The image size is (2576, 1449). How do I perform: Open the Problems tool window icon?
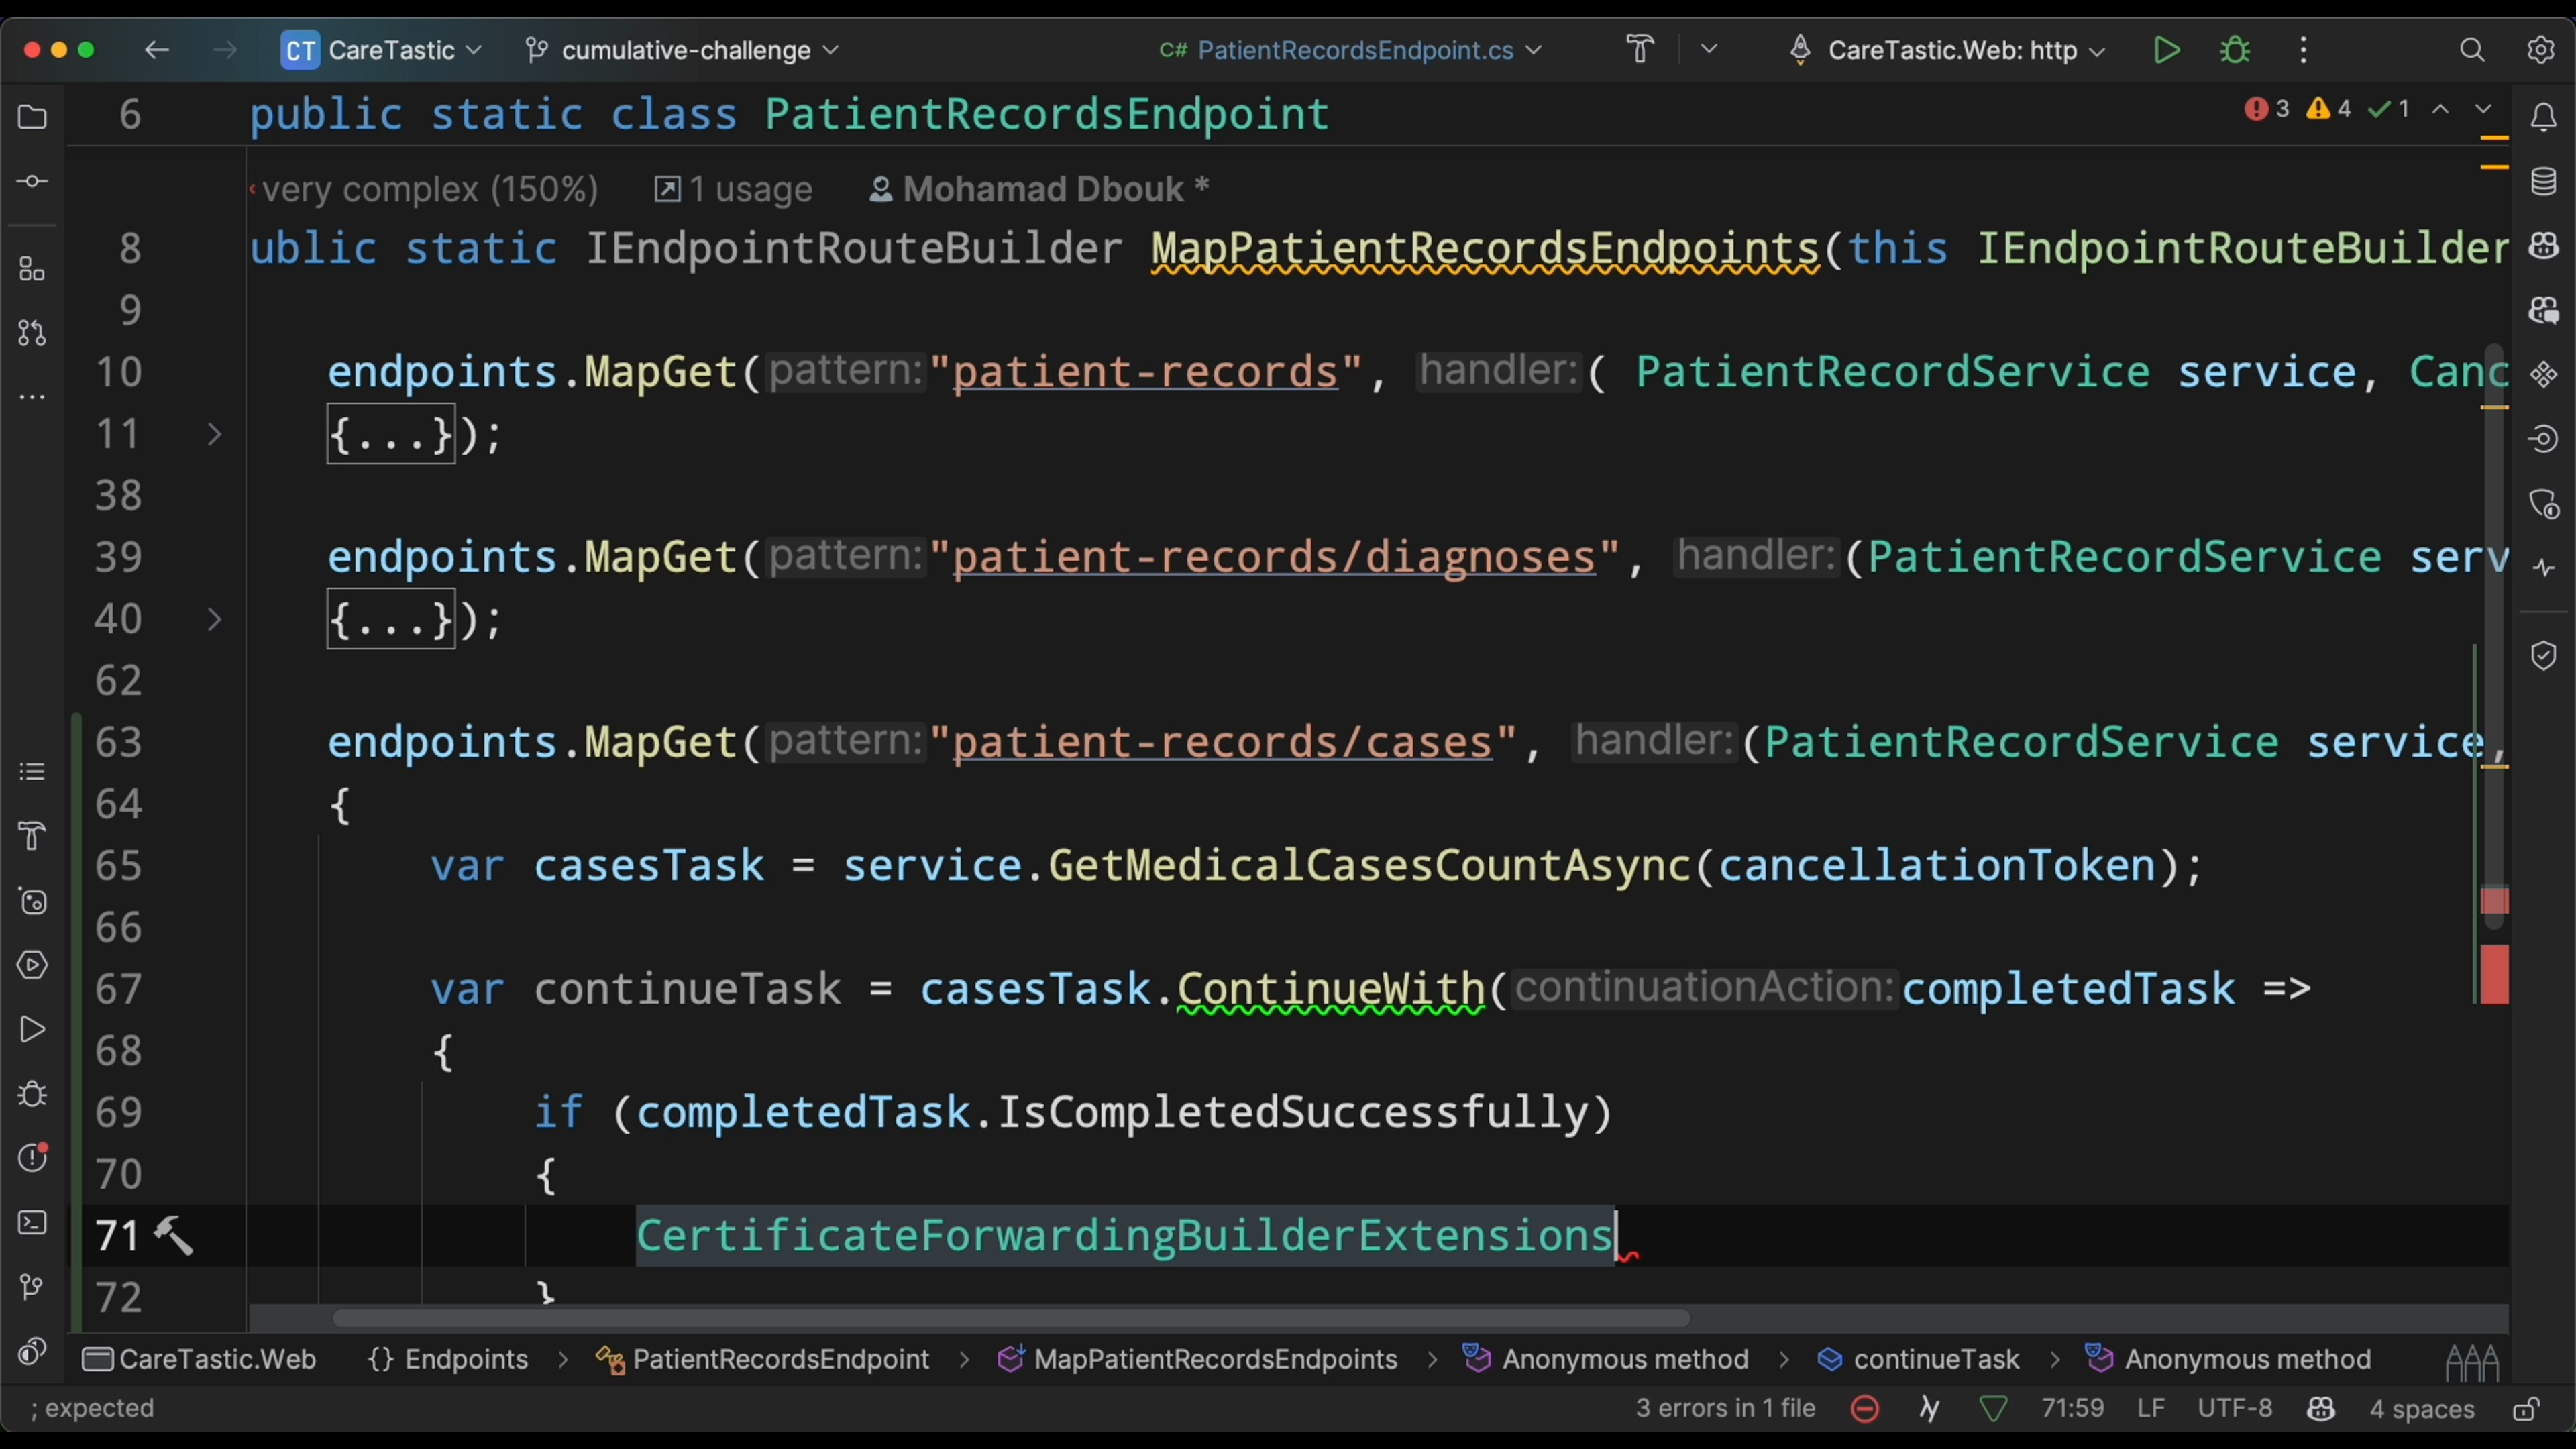coord(32,1158)
